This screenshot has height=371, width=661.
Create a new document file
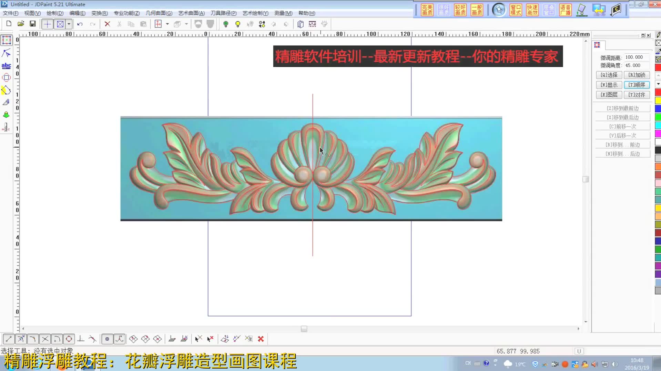8,23
